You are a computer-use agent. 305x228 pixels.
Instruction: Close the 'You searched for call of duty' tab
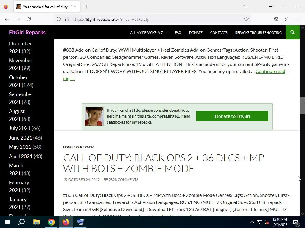click(x=75, y=7)
